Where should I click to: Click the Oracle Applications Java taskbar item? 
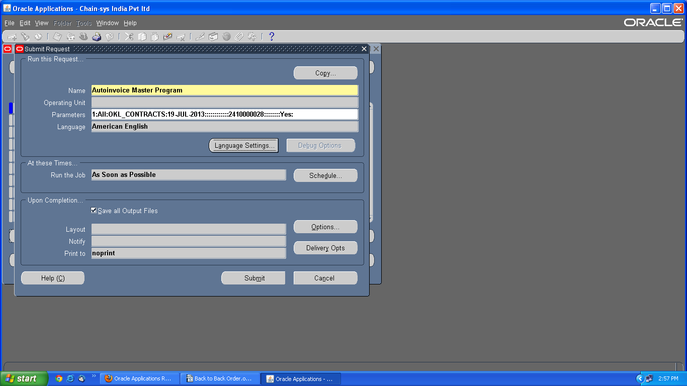(x=301, y=378)
